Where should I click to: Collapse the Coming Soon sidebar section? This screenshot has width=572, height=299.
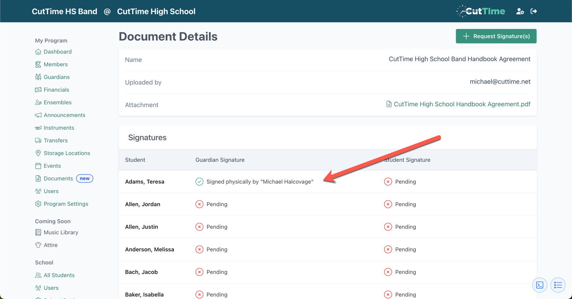pos(52,221)
